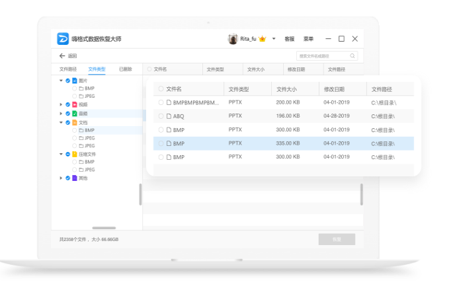This screenshot has width=453, height=284.
Task: Click the Rita_fu username text
Action: 248,39
